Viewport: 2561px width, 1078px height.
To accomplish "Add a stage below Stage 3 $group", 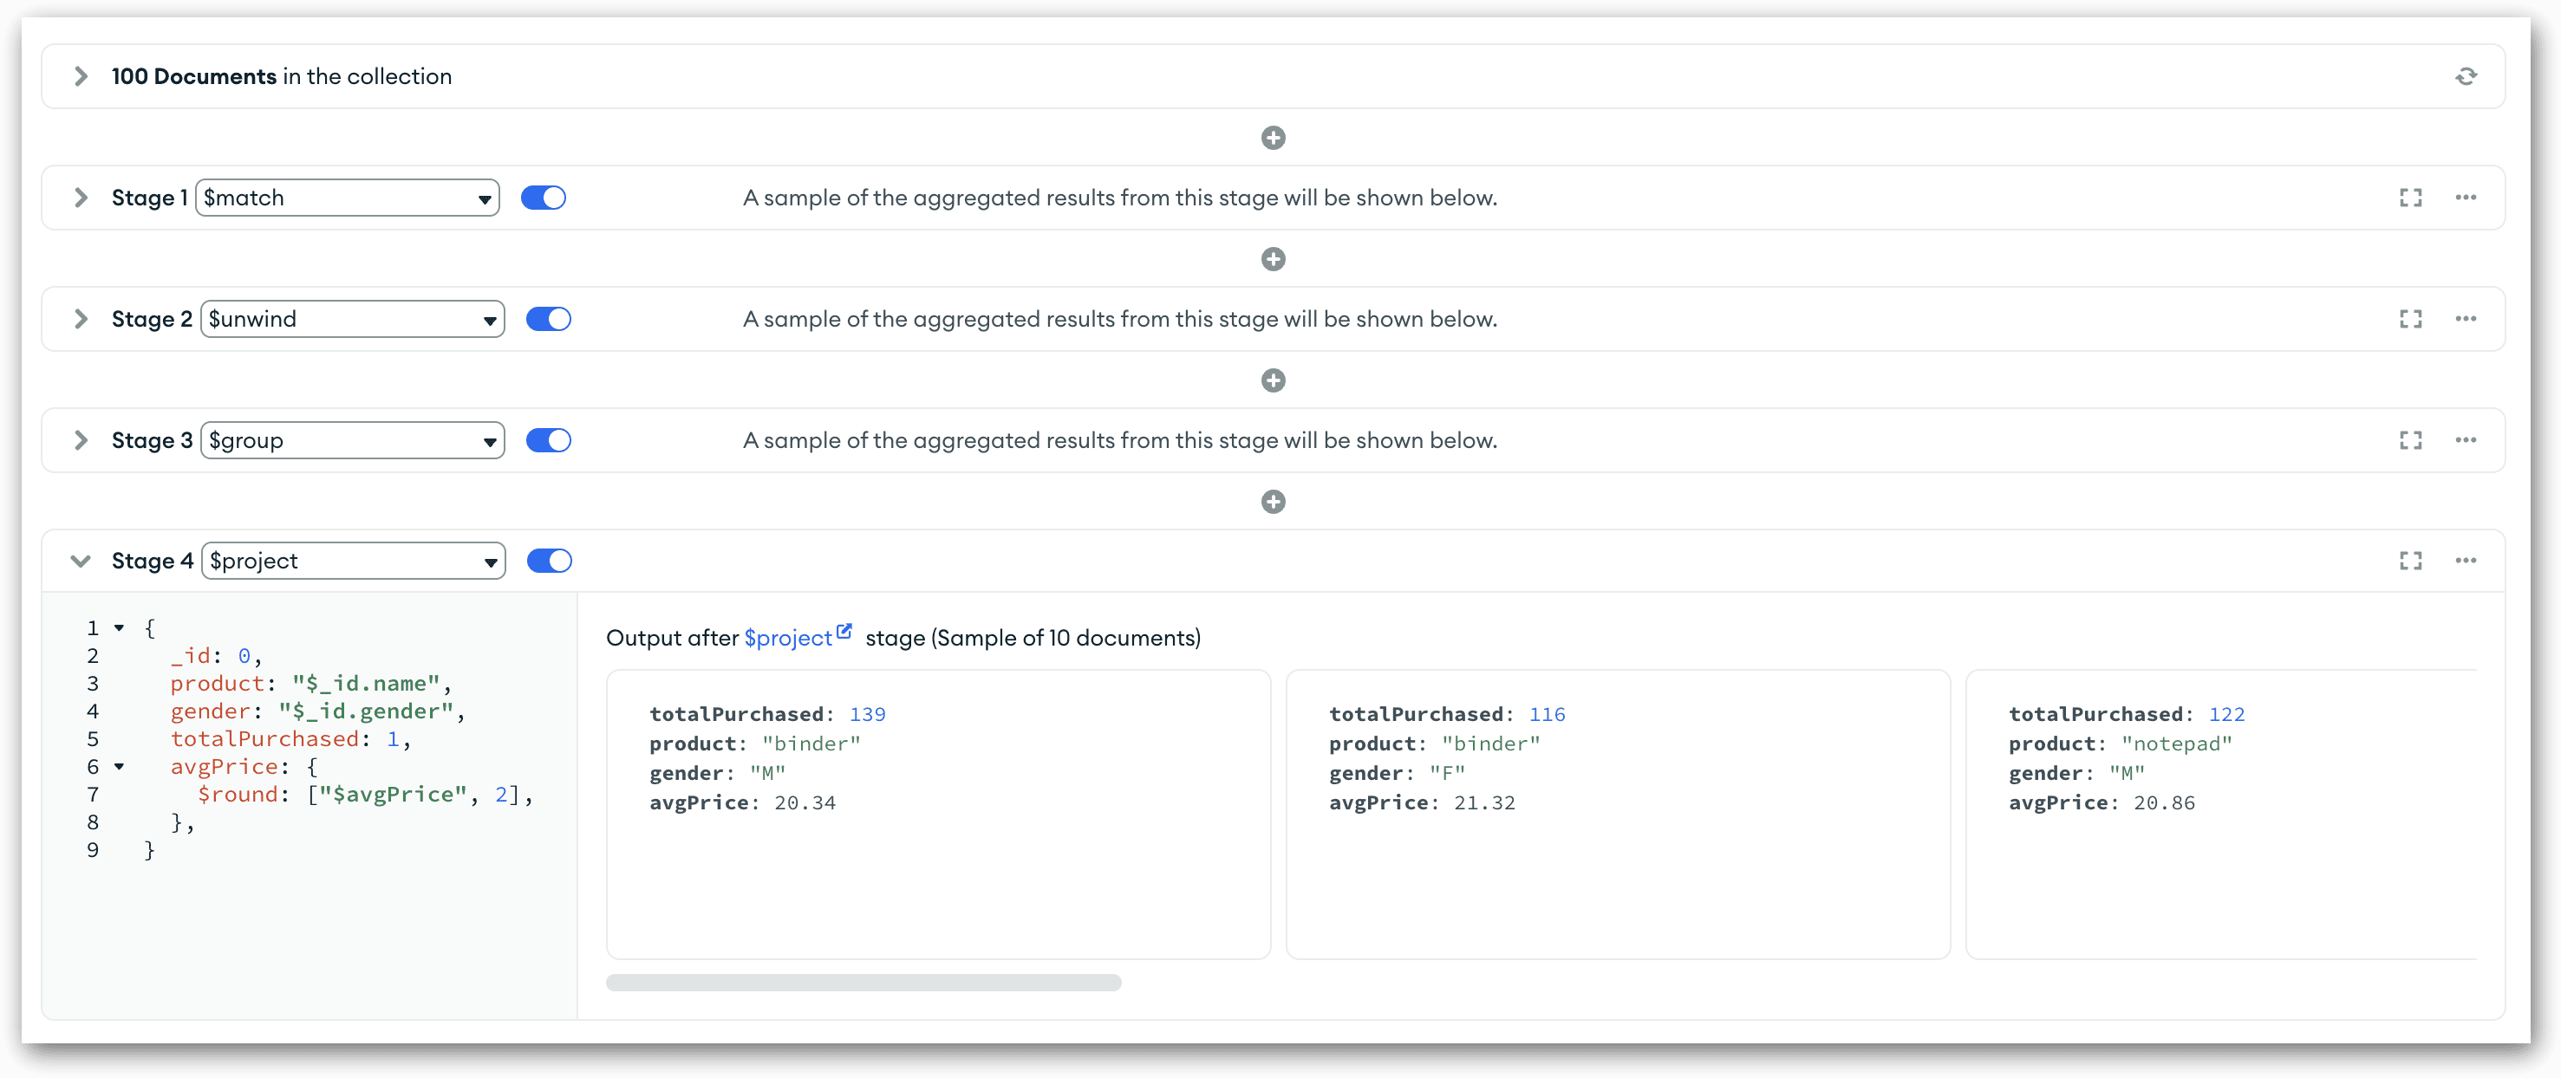I will point(1273,502).
